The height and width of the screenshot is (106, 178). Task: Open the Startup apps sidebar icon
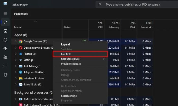pyautogui.click(x=5, y=49)
